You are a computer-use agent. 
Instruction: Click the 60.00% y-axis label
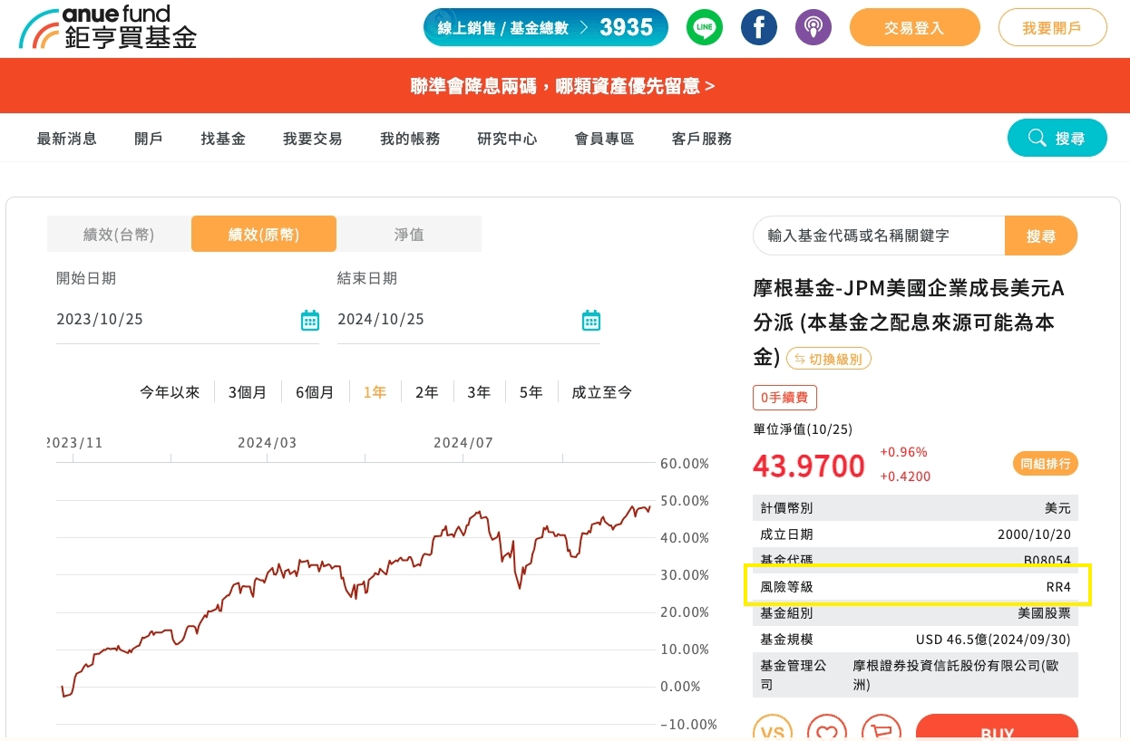tap(685, 464)
